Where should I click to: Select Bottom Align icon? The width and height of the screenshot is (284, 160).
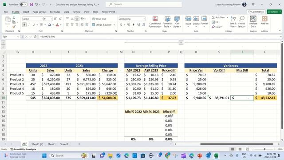tap(77, 19)
